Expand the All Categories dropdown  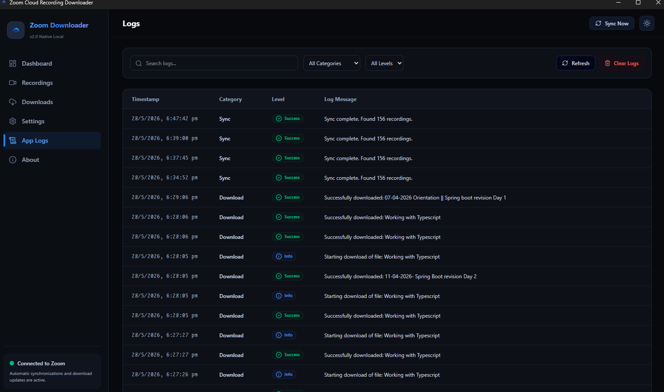(332, 63)
